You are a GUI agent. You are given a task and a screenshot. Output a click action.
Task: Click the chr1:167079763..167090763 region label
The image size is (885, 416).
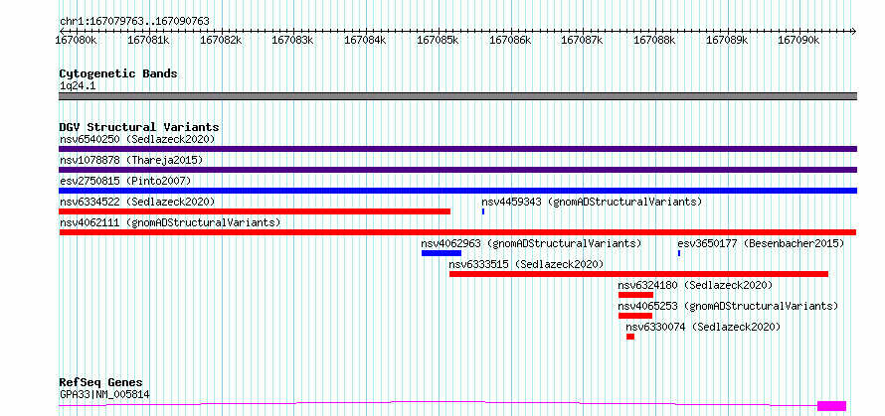(x=134, y=22)
